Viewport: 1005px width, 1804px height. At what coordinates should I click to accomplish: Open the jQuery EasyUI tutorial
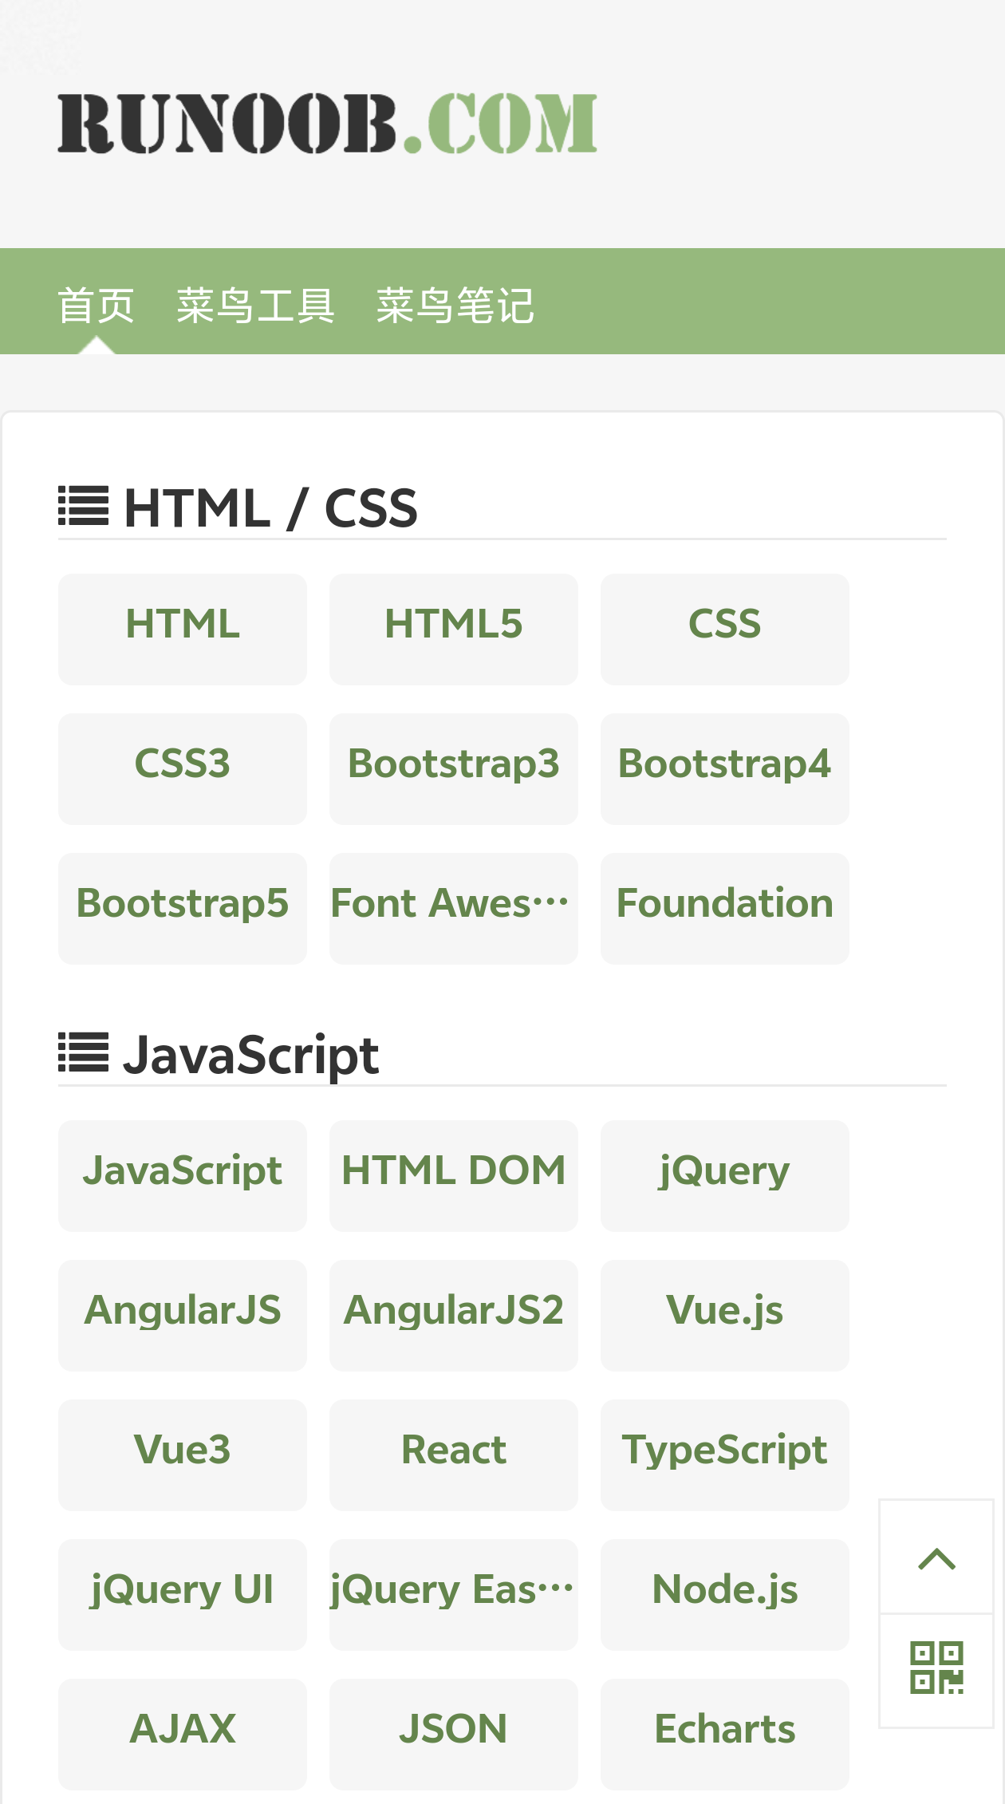[453, 1594]
